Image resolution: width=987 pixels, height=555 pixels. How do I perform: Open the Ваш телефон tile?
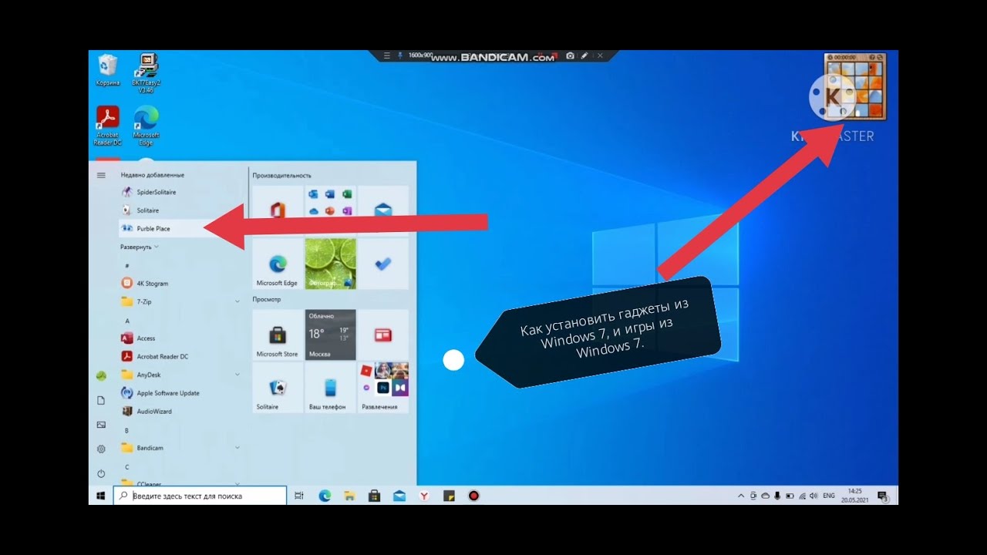330,388
